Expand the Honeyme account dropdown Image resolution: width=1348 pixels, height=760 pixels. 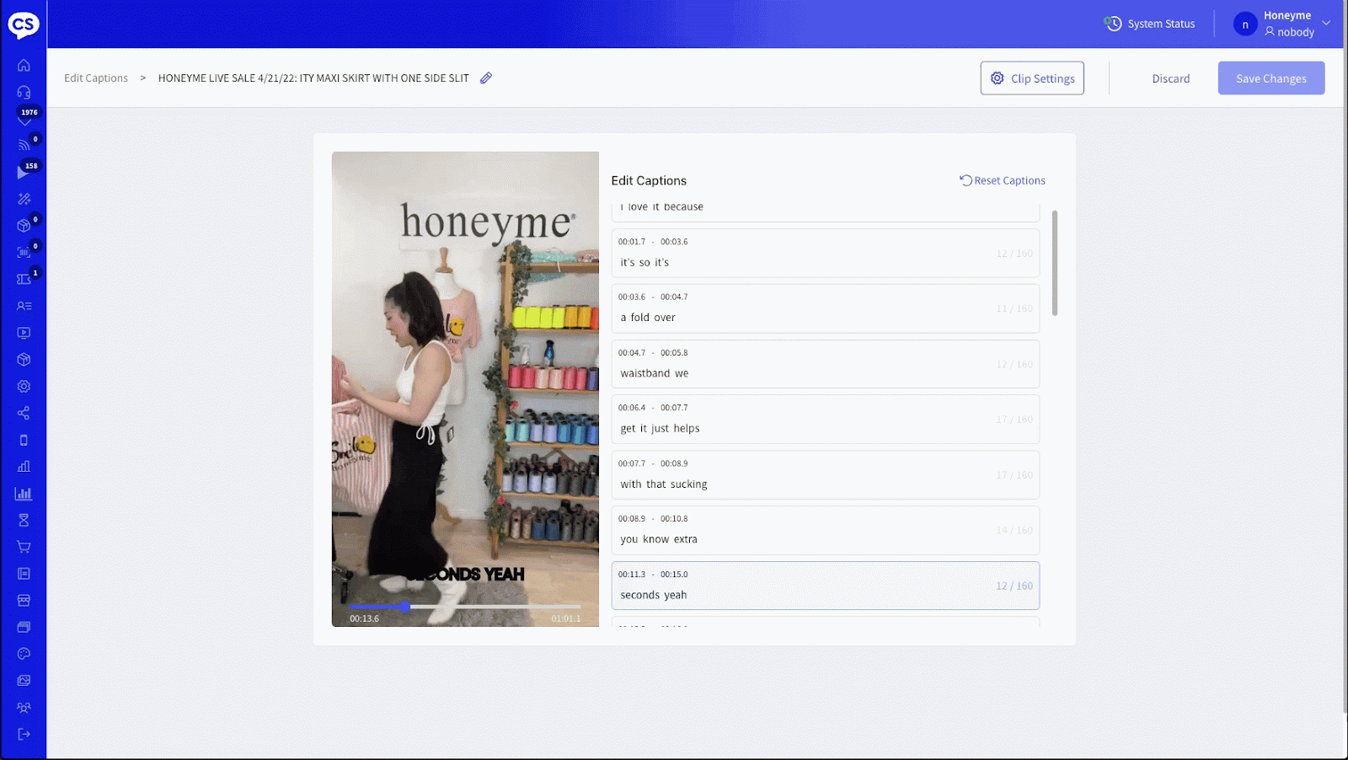point(1325,23)
